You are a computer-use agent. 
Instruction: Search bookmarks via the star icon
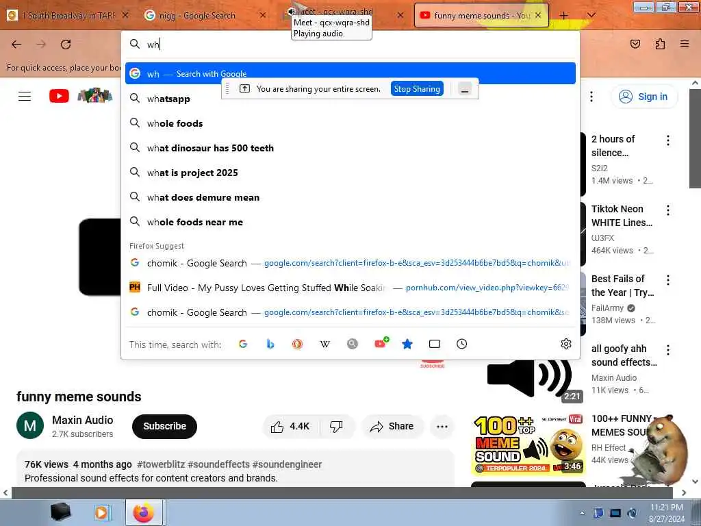pyautogui.click(x=407, y=344)
